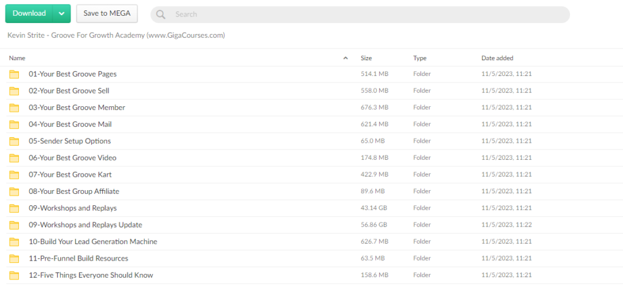Click the folder icon beside 03-Your Best Groove Member

coord(14,108)
